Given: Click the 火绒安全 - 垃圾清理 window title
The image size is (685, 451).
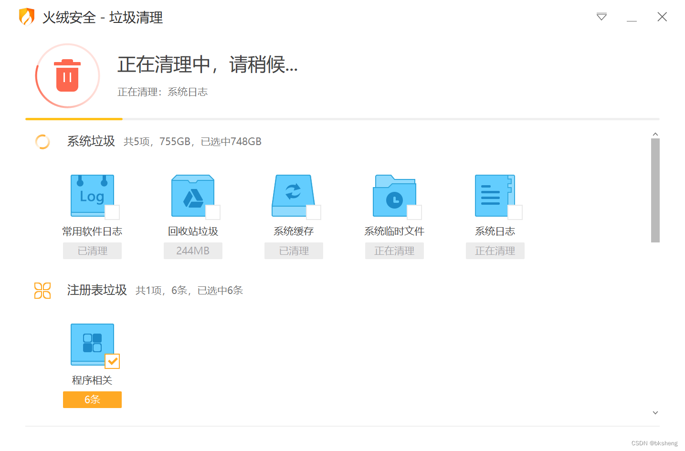Looking at the screenshot, I should (103, 18).
